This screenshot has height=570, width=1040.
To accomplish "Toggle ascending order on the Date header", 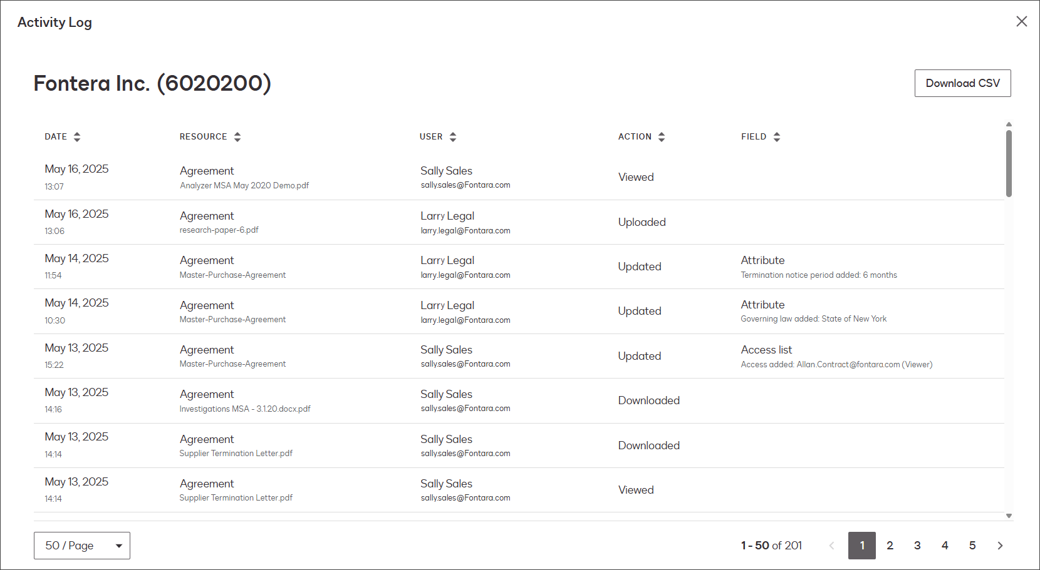I will pos(76,136).
